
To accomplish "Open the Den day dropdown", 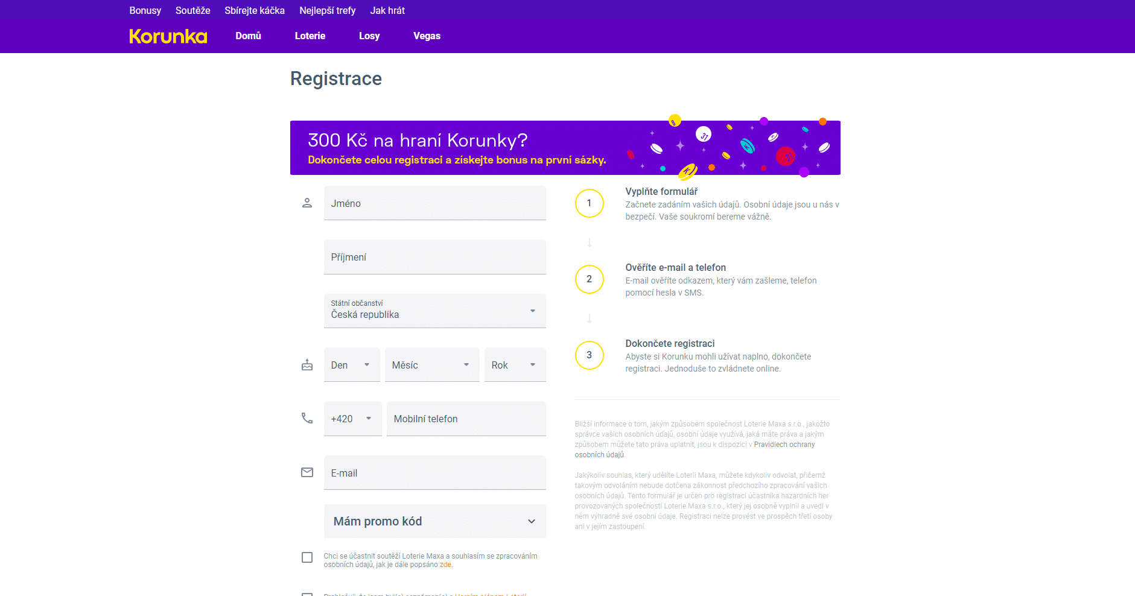I will pyautogui.click(x=352, y=364).
